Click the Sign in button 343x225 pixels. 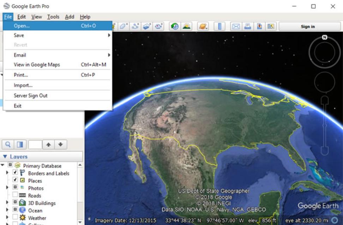pos(309,26)
